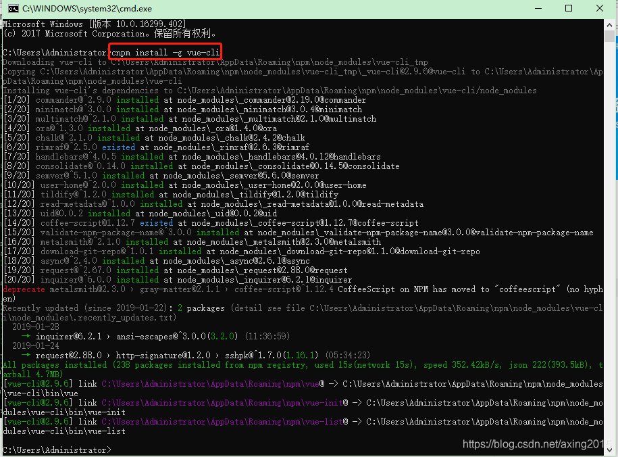The width and height of the screenshot is (618, 457).
Task: Minimize the cmd.exe window
Action: 538,8
